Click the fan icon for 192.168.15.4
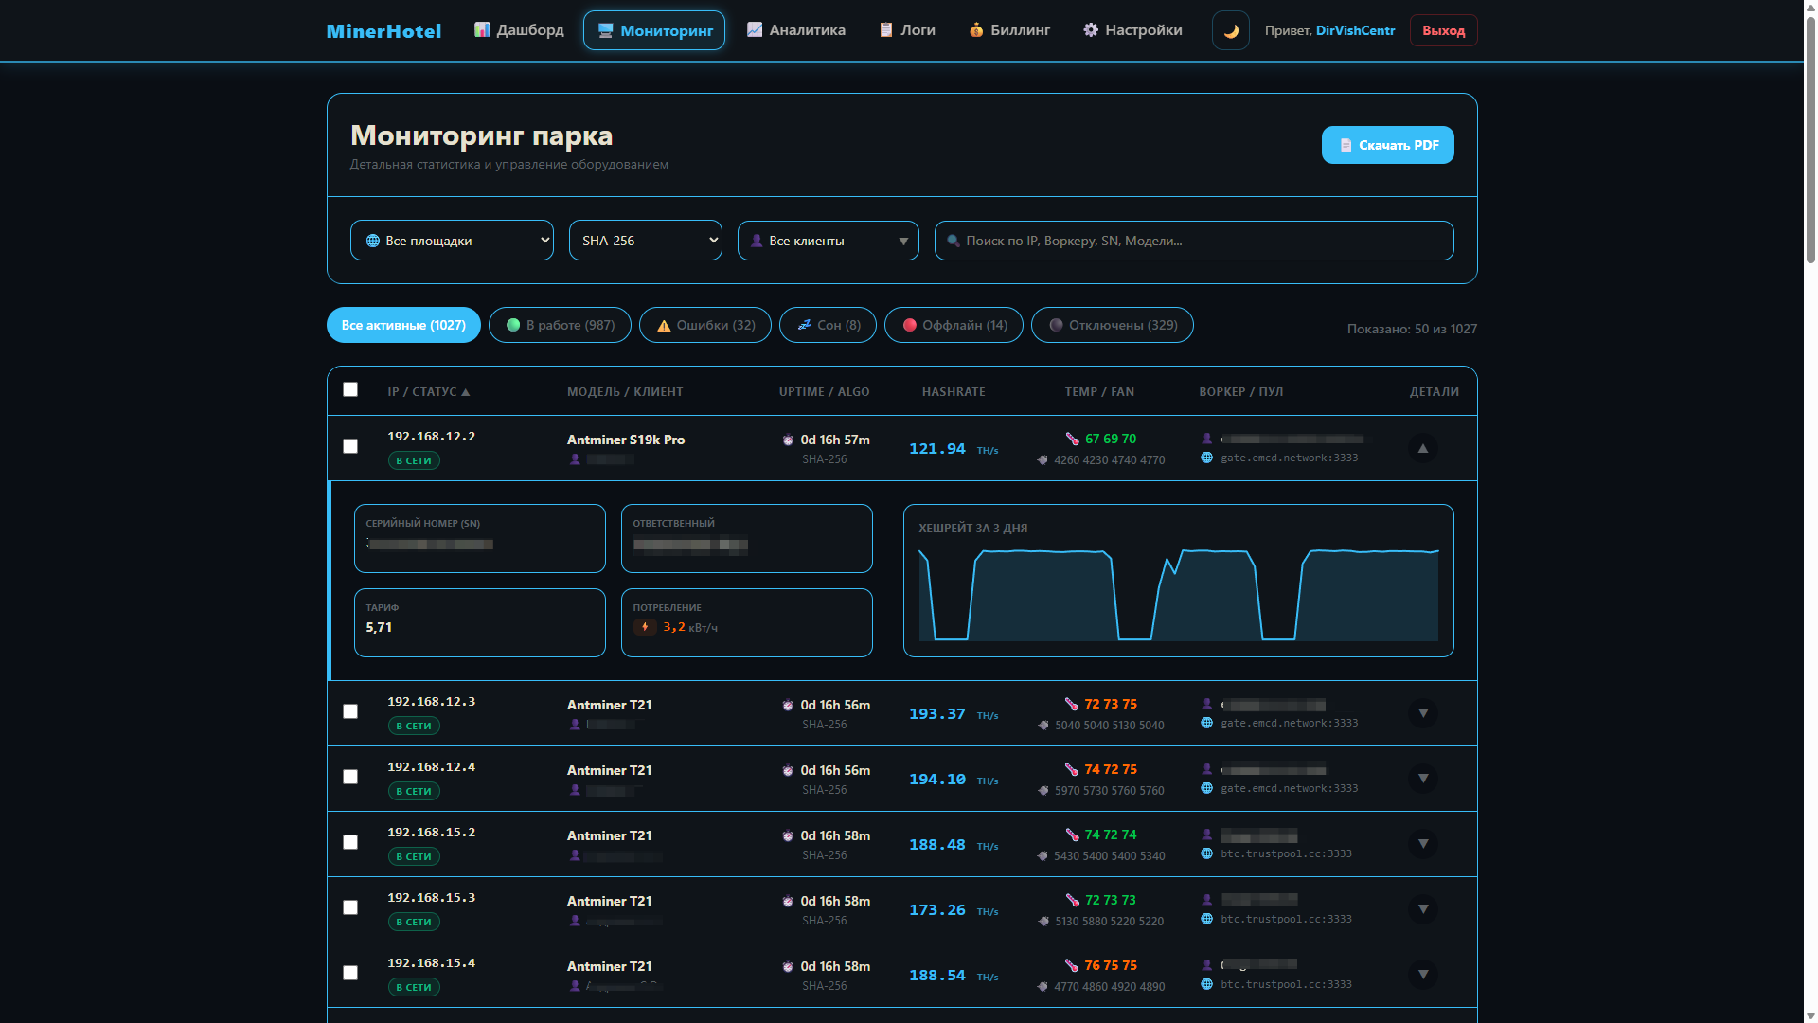This screenshot has width=1818, height=1023. (x=1042, y=987)
